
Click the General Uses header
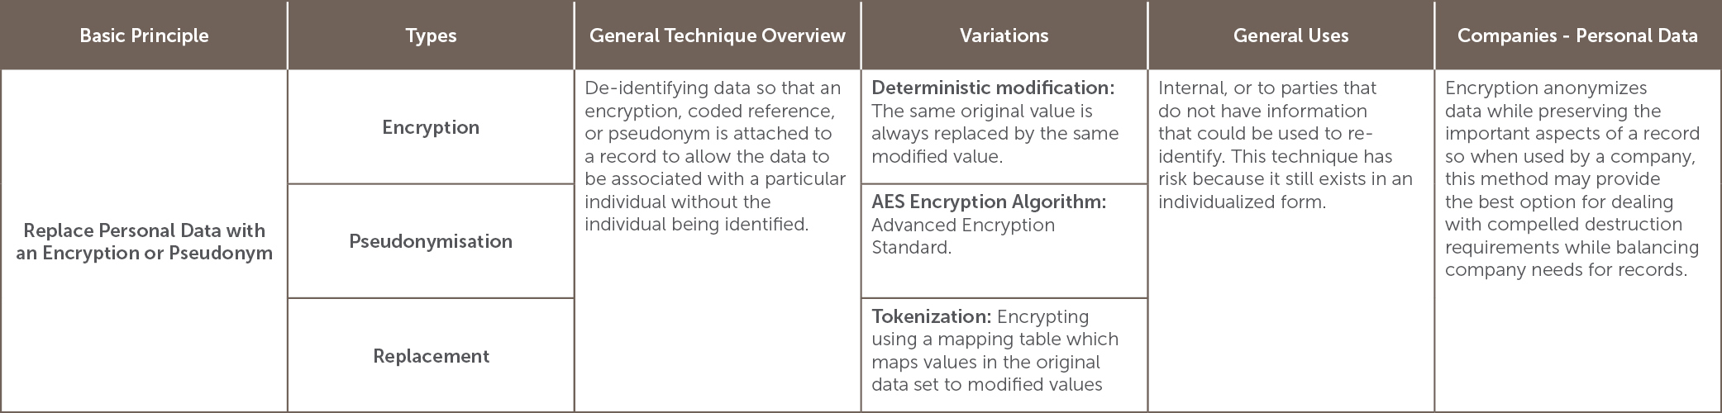pyautogui.click(x=1291, y=36)
